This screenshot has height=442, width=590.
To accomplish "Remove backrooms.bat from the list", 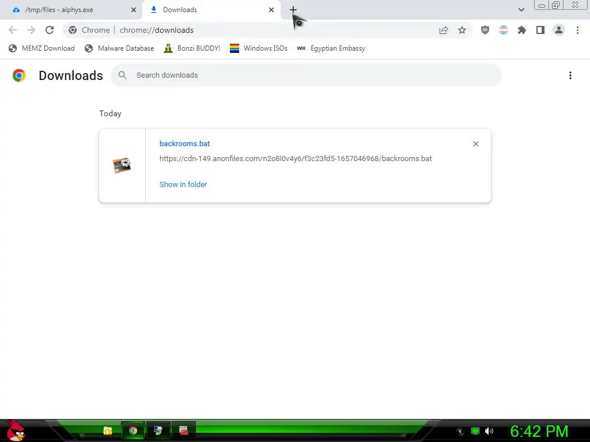I will tap(476, 144).
